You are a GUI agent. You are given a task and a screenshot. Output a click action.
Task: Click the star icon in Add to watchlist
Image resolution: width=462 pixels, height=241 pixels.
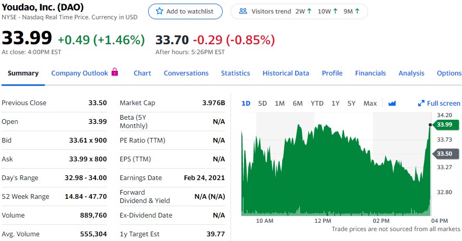(x=160, y=11)
